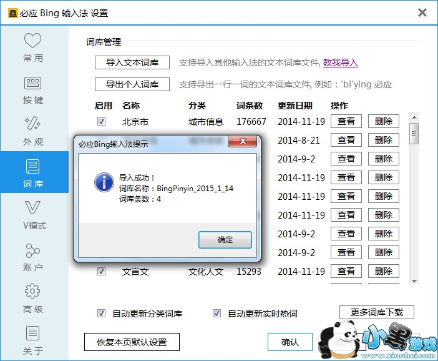Click the 更多词库下载 button
This screenshot has width=438, height=361.
pos(377,312)
